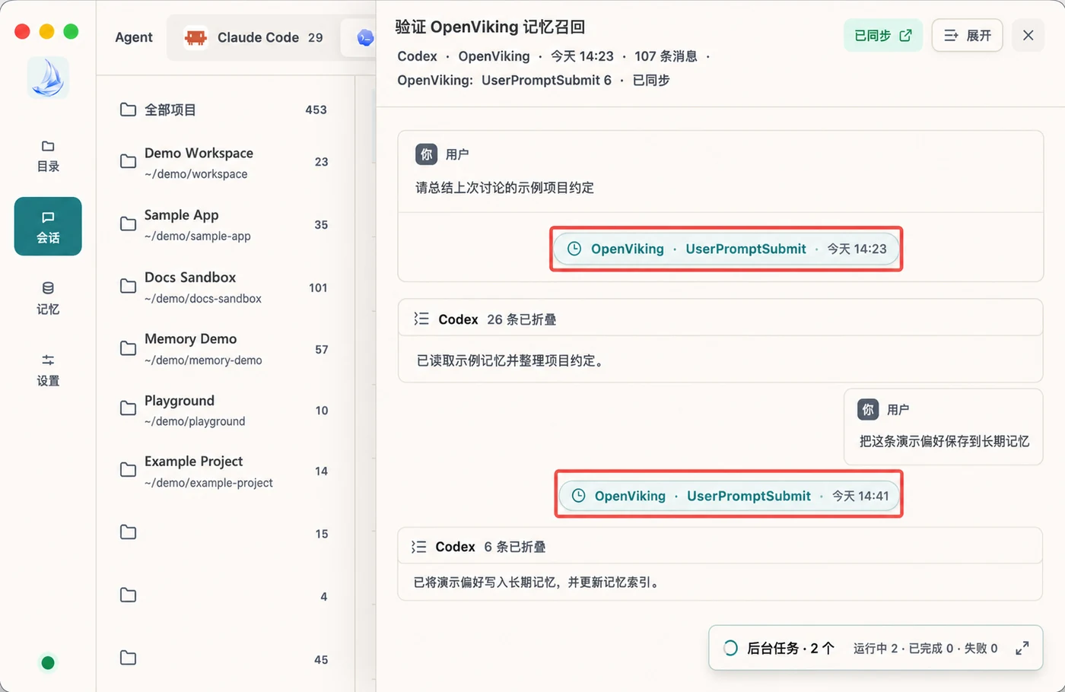Click the folder icon beside Example Project

coord(129,469)
